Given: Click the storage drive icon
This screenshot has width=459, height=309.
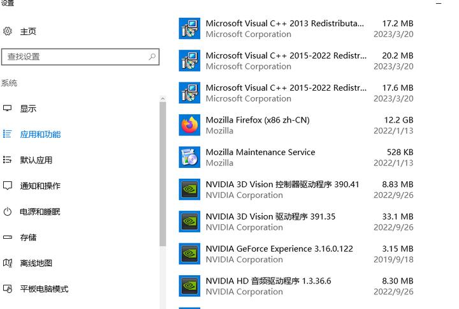Looking at the screenshot, I should click(7, 237).
